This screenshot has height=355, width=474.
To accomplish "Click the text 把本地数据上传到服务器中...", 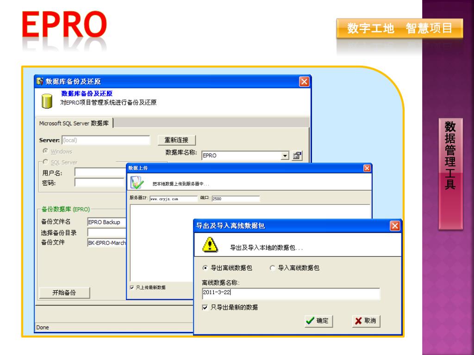I will click(x=181, y=184).
